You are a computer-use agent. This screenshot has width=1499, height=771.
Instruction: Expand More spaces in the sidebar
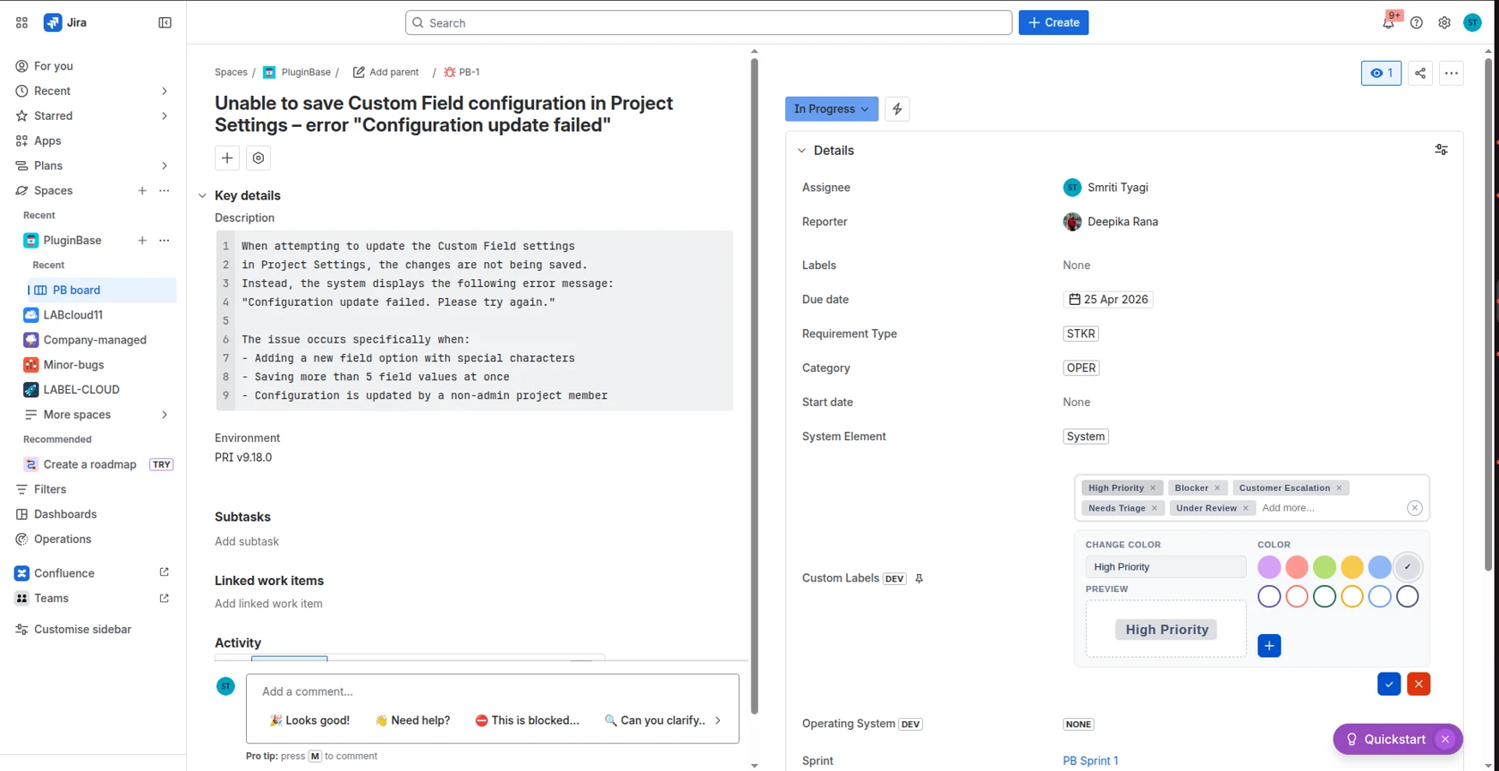click(x=95, y=415)
